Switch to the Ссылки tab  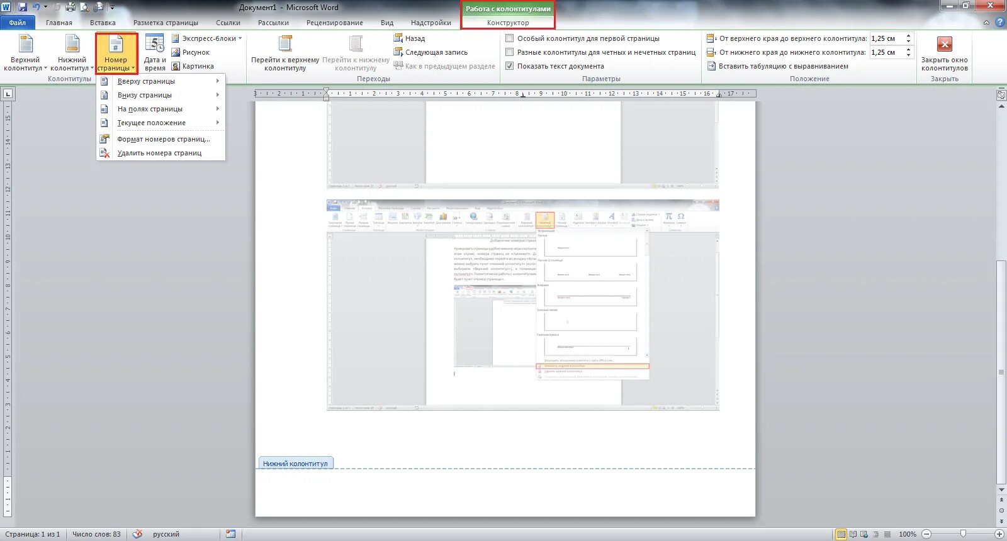228,23
